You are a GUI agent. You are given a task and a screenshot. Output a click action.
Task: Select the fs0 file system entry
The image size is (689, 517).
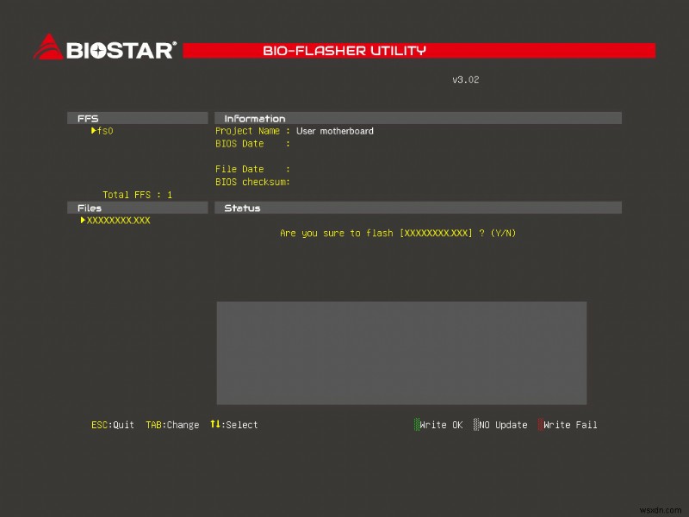point(105,131)
